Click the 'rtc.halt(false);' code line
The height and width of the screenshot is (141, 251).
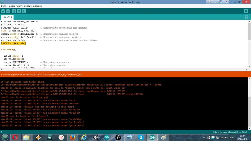point(14,59)
